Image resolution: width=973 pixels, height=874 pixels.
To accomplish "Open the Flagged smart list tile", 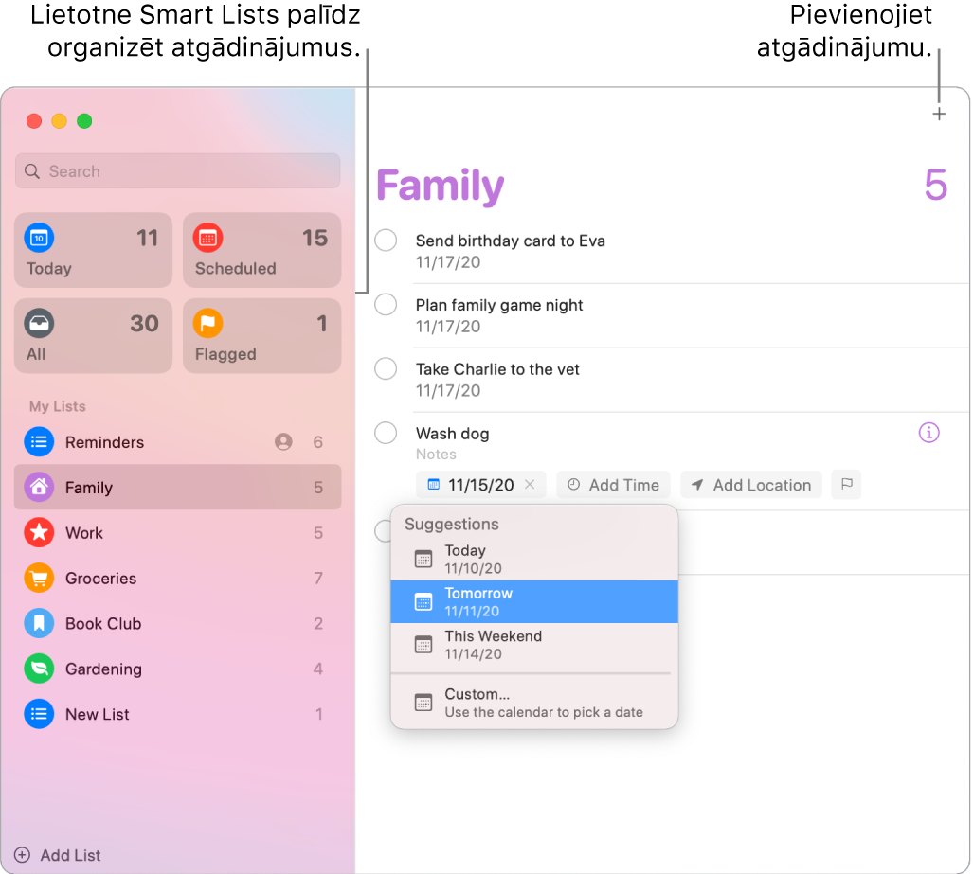I will [x=261, y=335].
